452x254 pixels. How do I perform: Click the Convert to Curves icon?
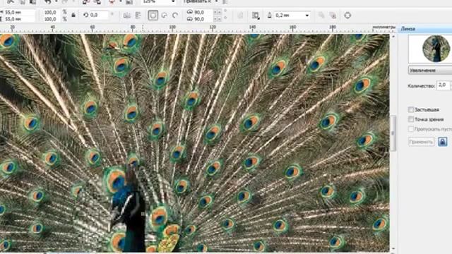pos(347,16)
